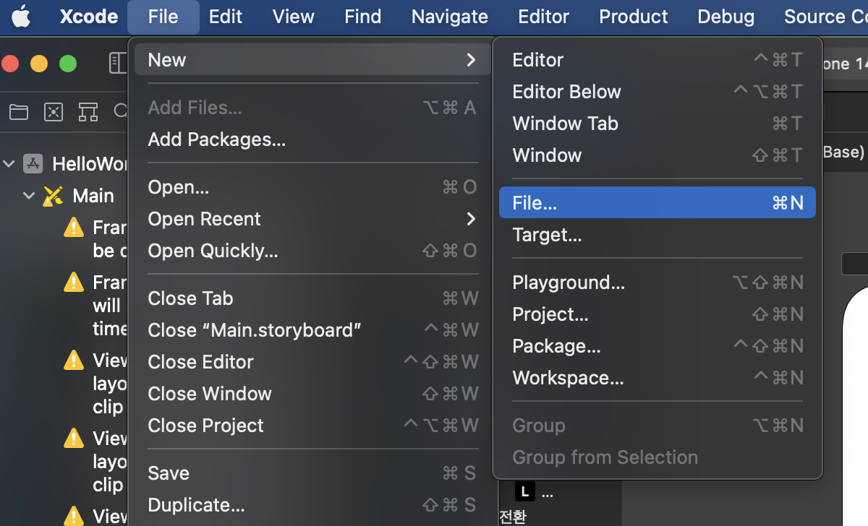868x526 pixels.
Task: Choose Close Editor menu item
Action: point(313,362)
